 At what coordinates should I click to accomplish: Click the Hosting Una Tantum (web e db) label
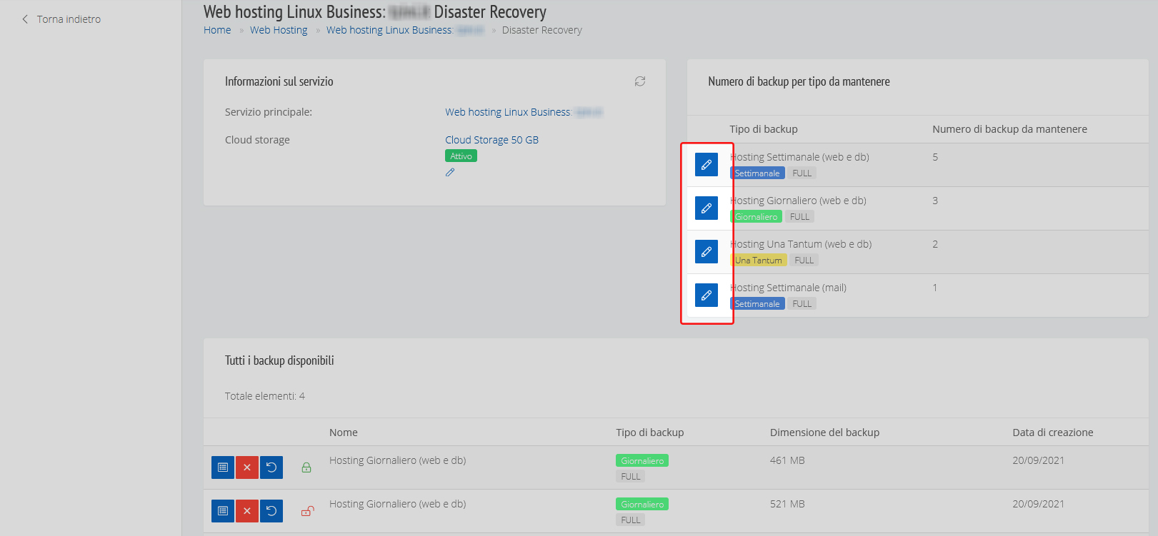801,244
